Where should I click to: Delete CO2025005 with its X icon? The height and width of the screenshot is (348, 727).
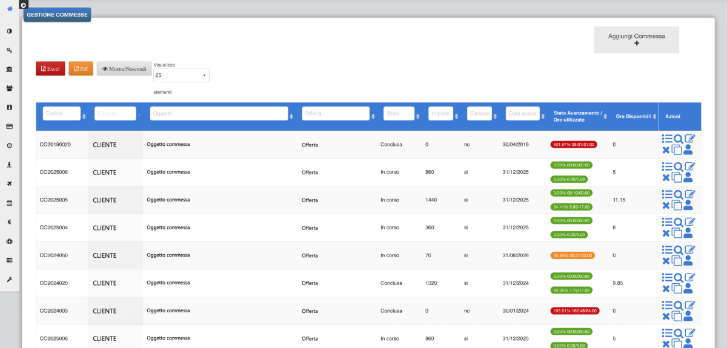click(x=666, y=205)
